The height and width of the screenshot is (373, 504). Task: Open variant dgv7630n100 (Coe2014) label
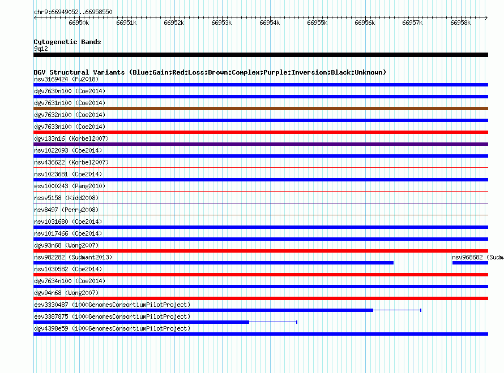(70, 91)
